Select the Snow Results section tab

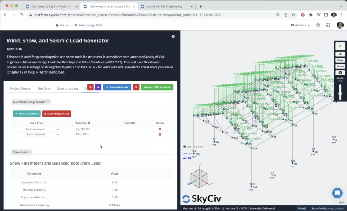pos(21,152)
